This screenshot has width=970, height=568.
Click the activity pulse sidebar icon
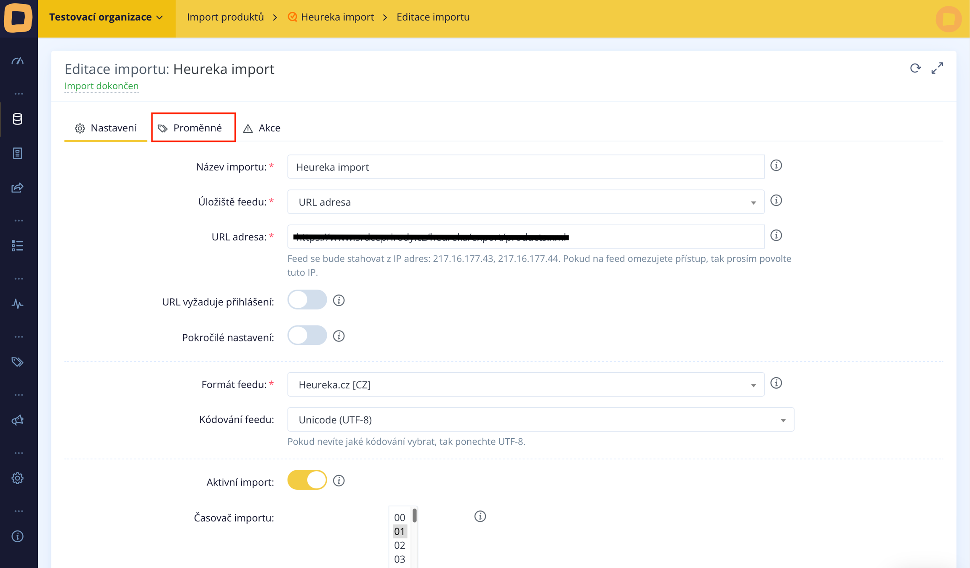(17, 304)
